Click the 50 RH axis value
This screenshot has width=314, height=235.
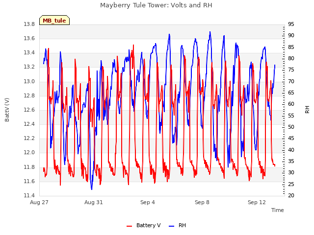coord(291,127)
